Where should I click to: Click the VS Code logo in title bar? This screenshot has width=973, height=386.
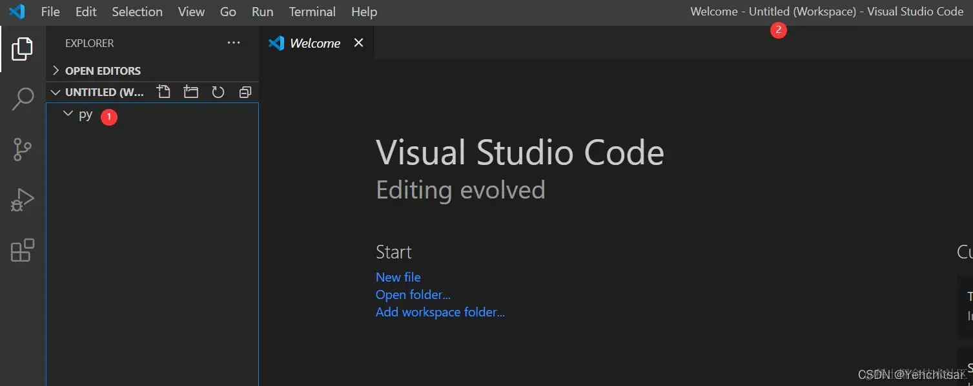[17, 12]
